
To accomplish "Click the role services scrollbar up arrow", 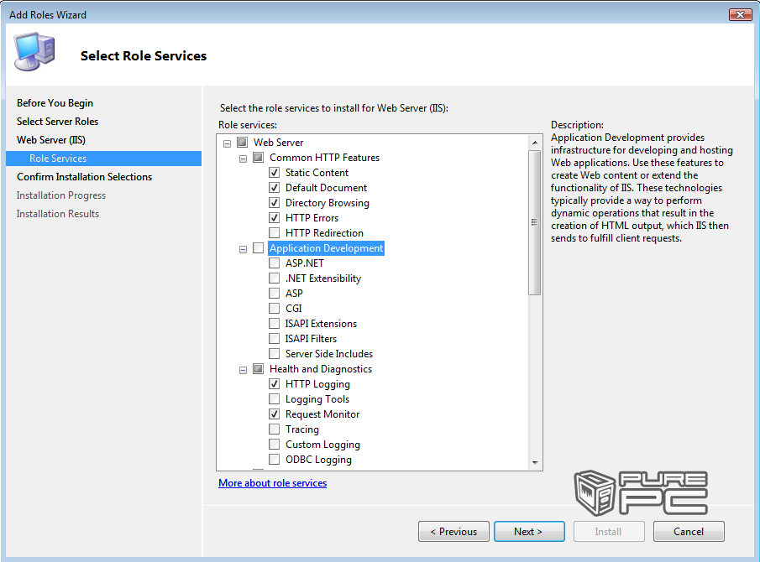I will pyautogui.click(x=535, y=143).
